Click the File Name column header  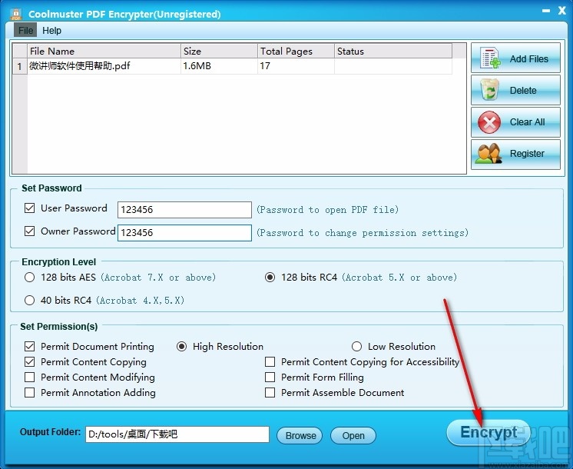(x=104, y=52)
